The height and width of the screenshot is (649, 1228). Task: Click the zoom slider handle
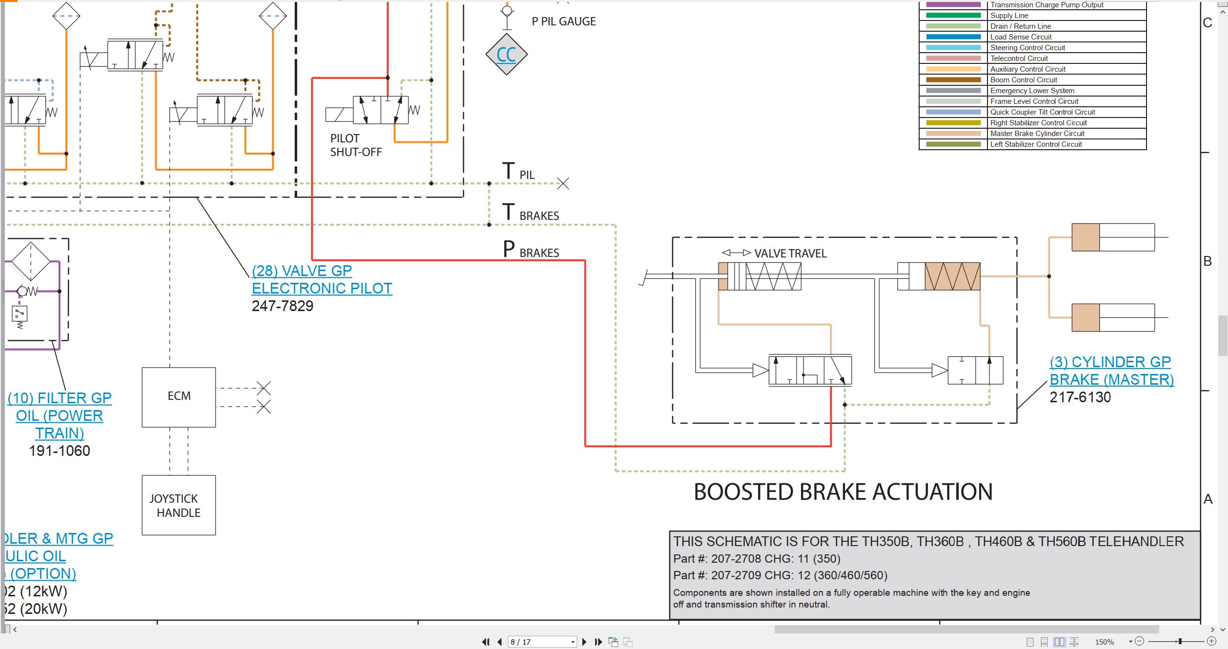coord(1180,641)
